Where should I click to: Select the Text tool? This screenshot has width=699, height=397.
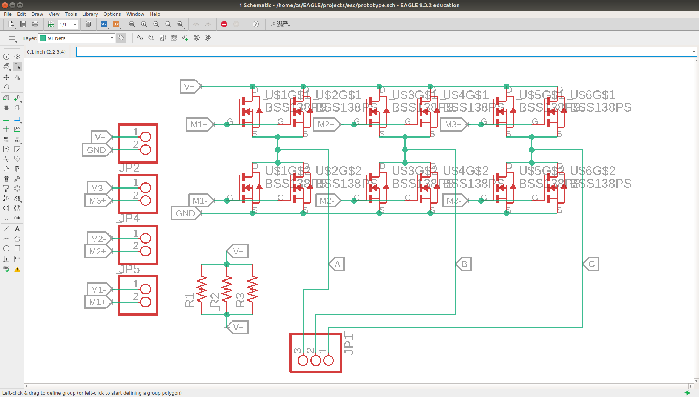17,229
